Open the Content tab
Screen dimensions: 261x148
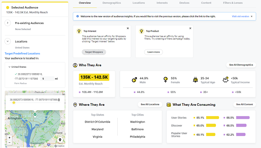[x=206, y=3]
